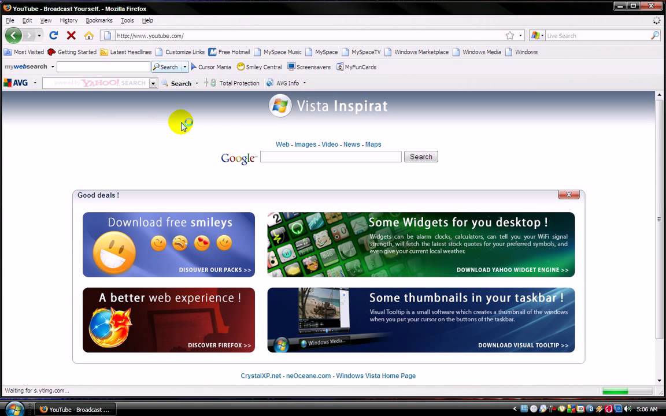Screen dimensions: 666x416
Task: Open the Windows Marketplace bookmark
Action: [x=417, y=52]
